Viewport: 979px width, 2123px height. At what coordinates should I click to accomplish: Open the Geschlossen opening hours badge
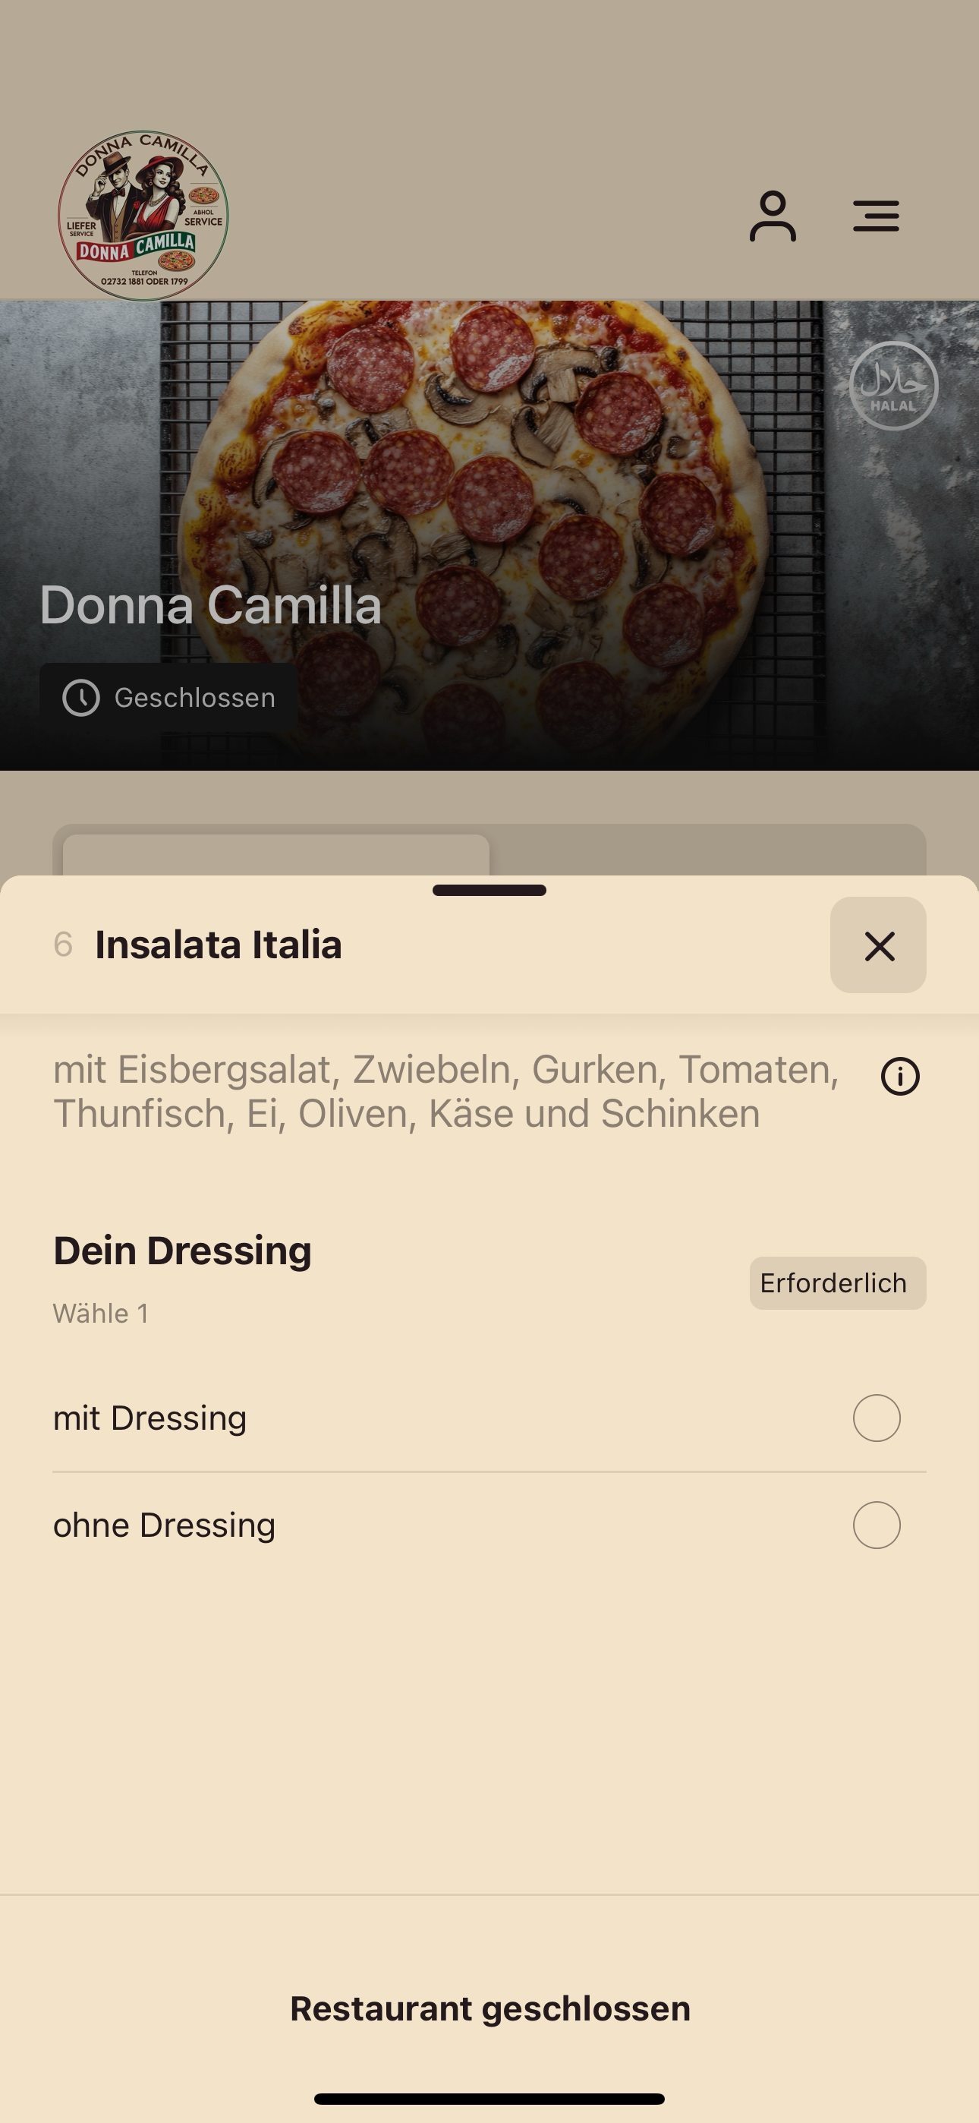click(169, 698)
